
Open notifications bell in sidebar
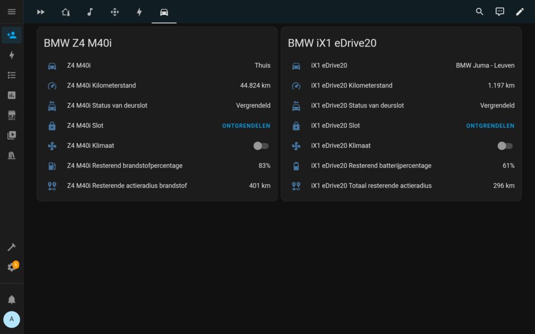click(x=11, y=300)
